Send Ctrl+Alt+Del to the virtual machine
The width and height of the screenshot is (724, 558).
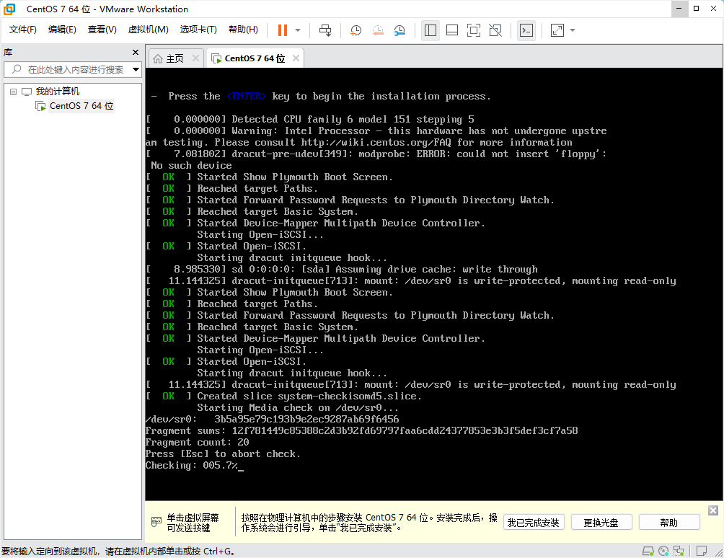(325, 30)
